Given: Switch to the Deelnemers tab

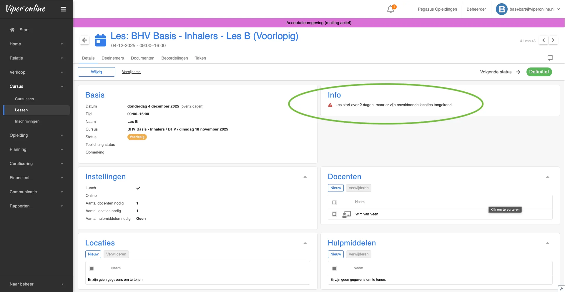Looking at the screenshot, I should click(x=113, y=58).
